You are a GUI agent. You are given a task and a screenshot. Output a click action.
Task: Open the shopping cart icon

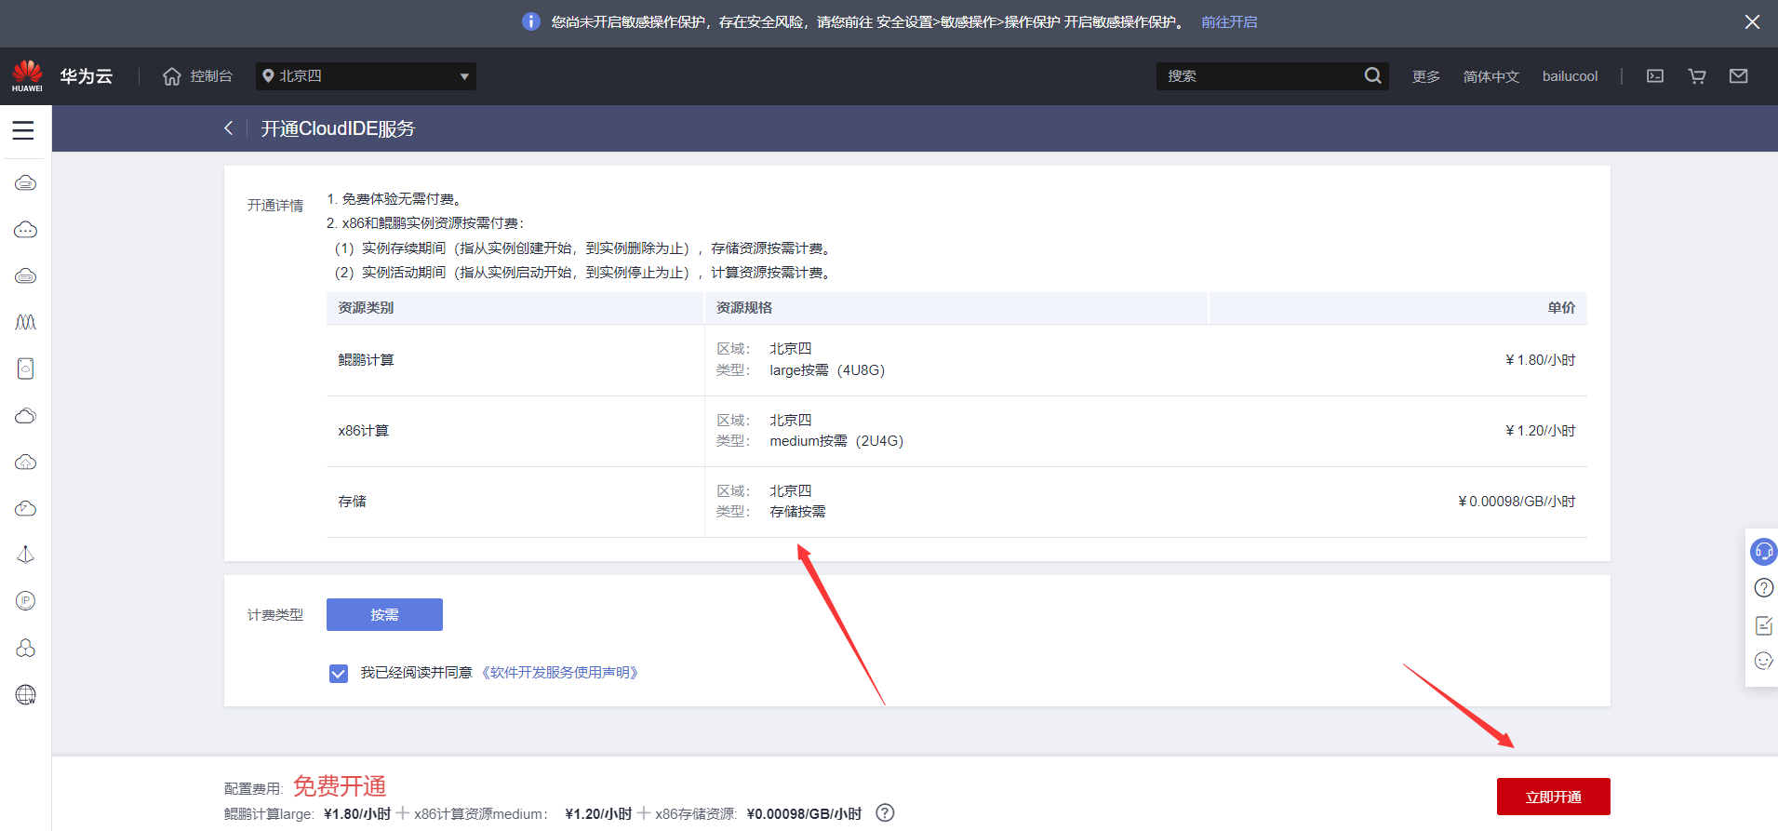pos(1697,76)
